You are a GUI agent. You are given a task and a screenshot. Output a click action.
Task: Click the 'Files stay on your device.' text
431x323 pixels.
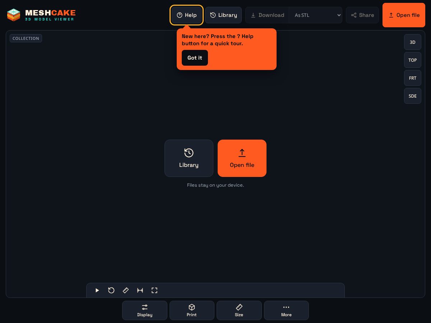(x=215, y=185)
